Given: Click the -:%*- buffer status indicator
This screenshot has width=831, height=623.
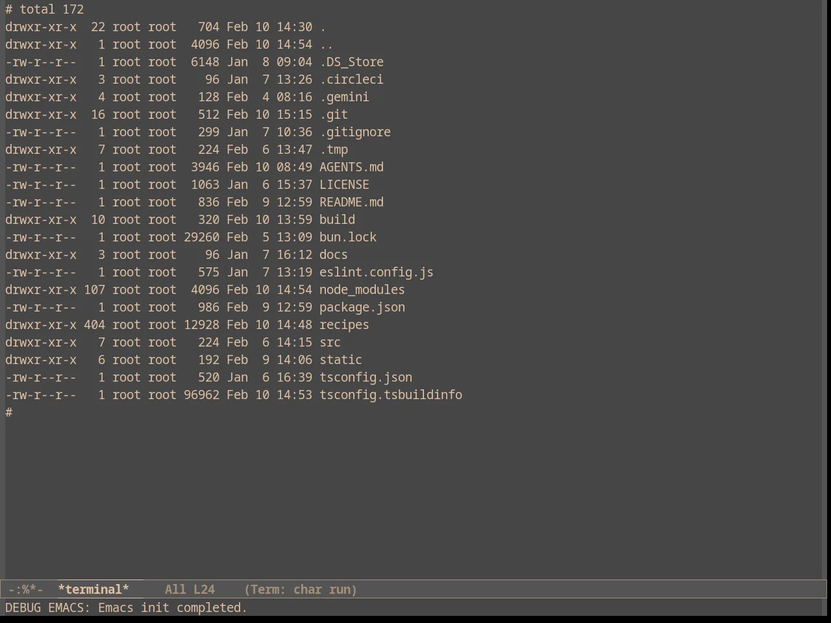Looking at the screenshot, I should click(26, 589).
